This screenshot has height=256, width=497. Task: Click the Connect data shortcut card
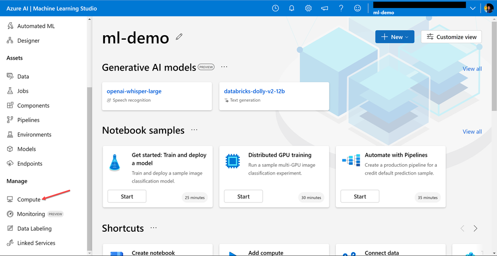[391, 250]
